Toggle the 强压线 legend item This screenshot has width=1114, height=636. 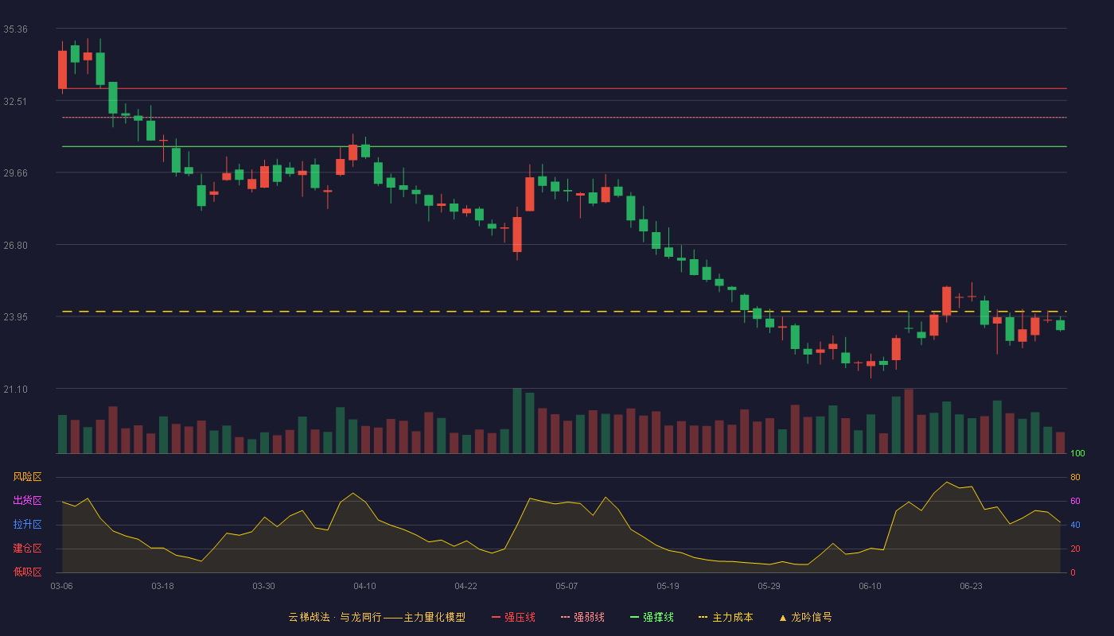coord(513,617)
